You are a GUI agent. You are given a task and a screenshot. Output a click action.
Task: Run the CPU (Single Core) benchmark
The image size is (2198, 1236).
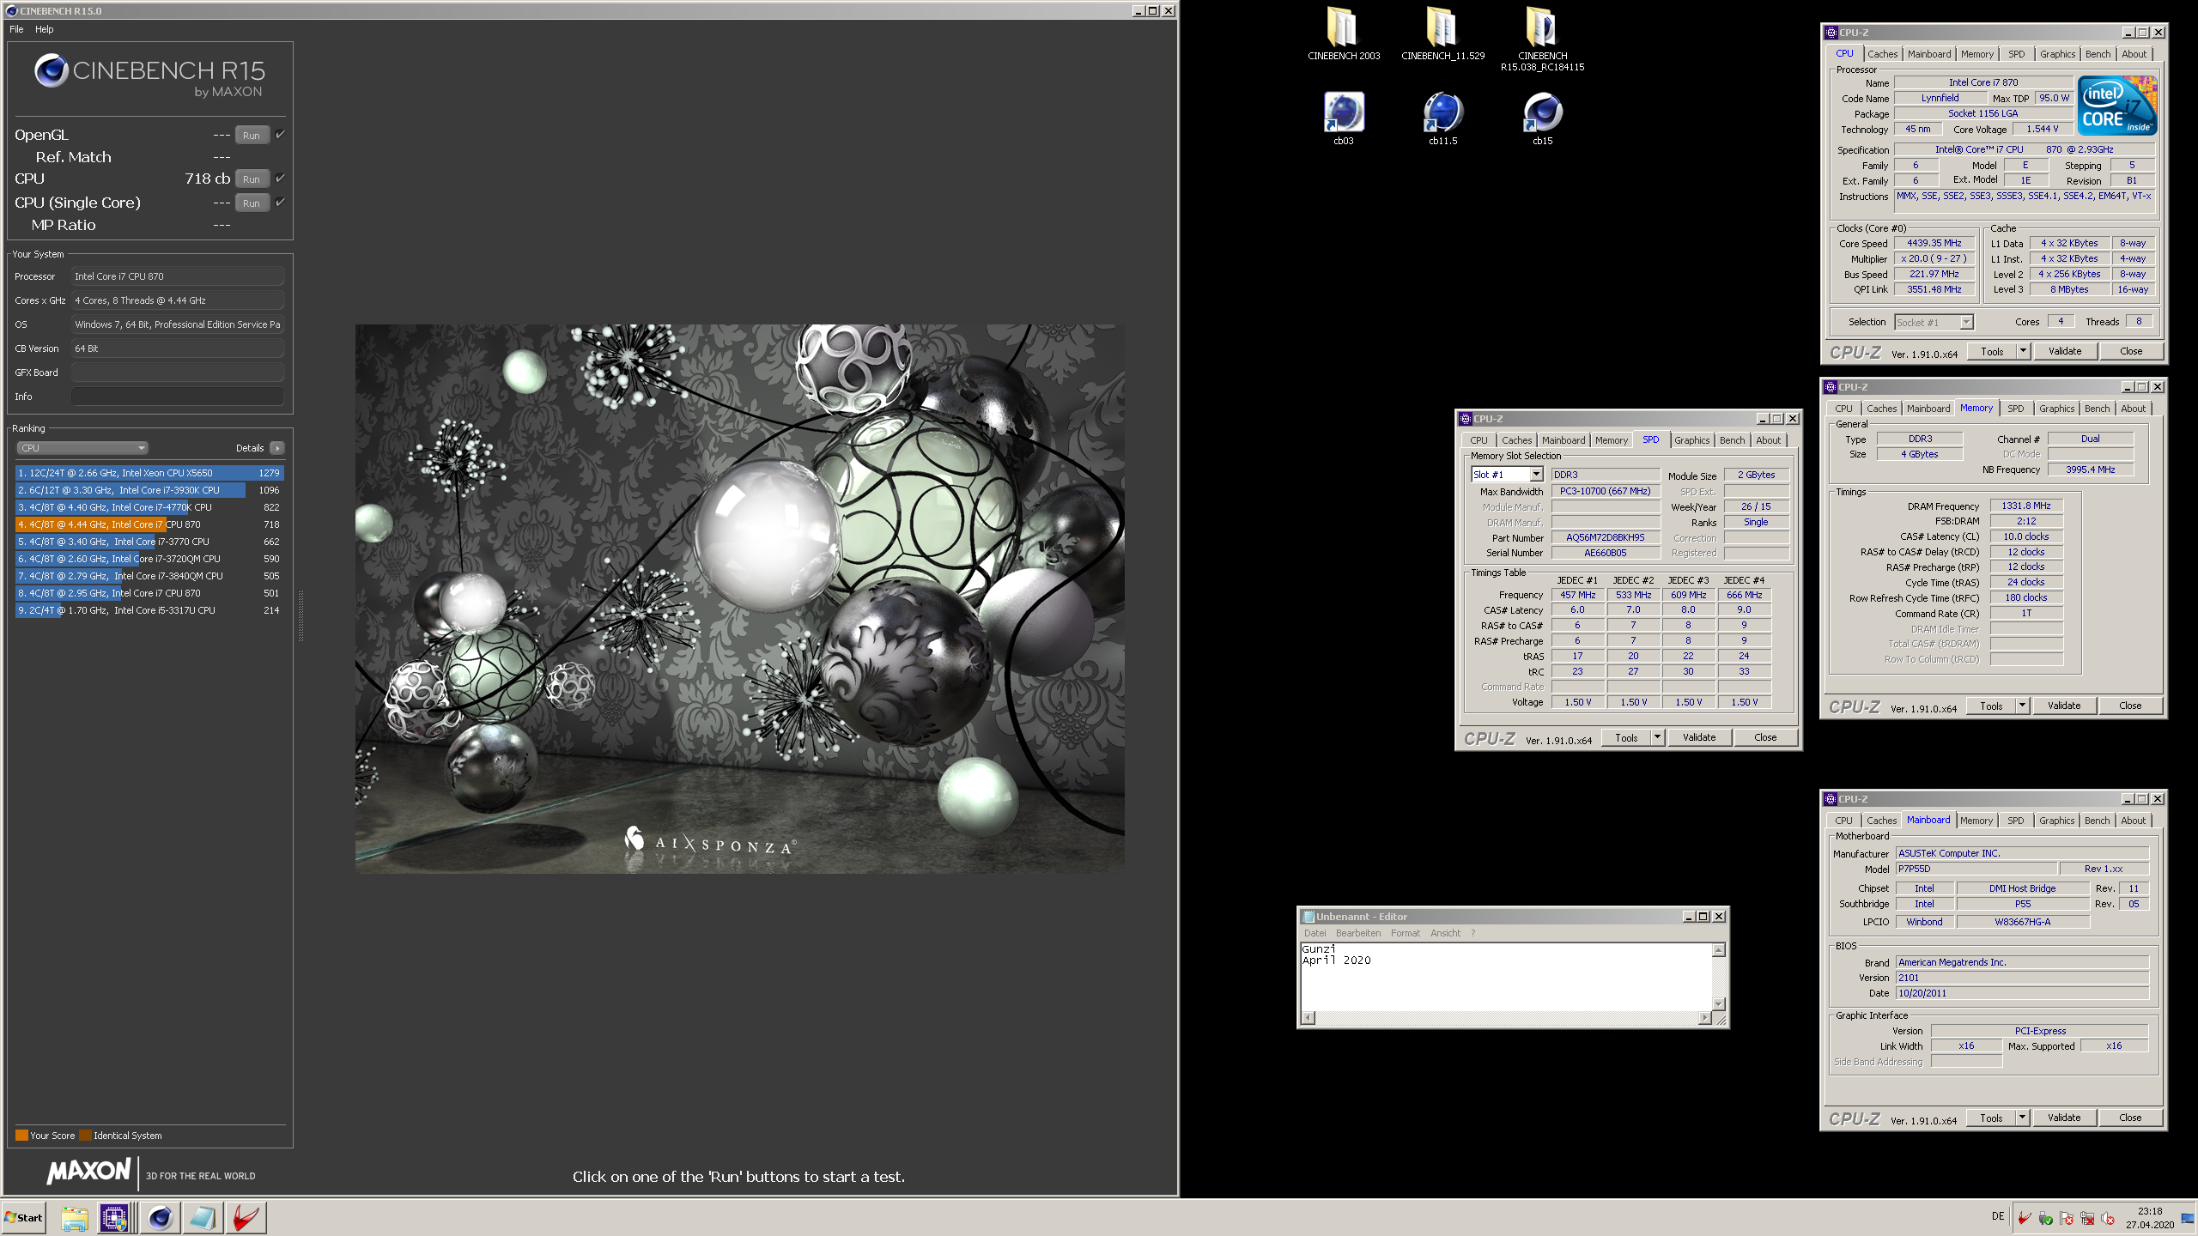[x=252, y=203]
